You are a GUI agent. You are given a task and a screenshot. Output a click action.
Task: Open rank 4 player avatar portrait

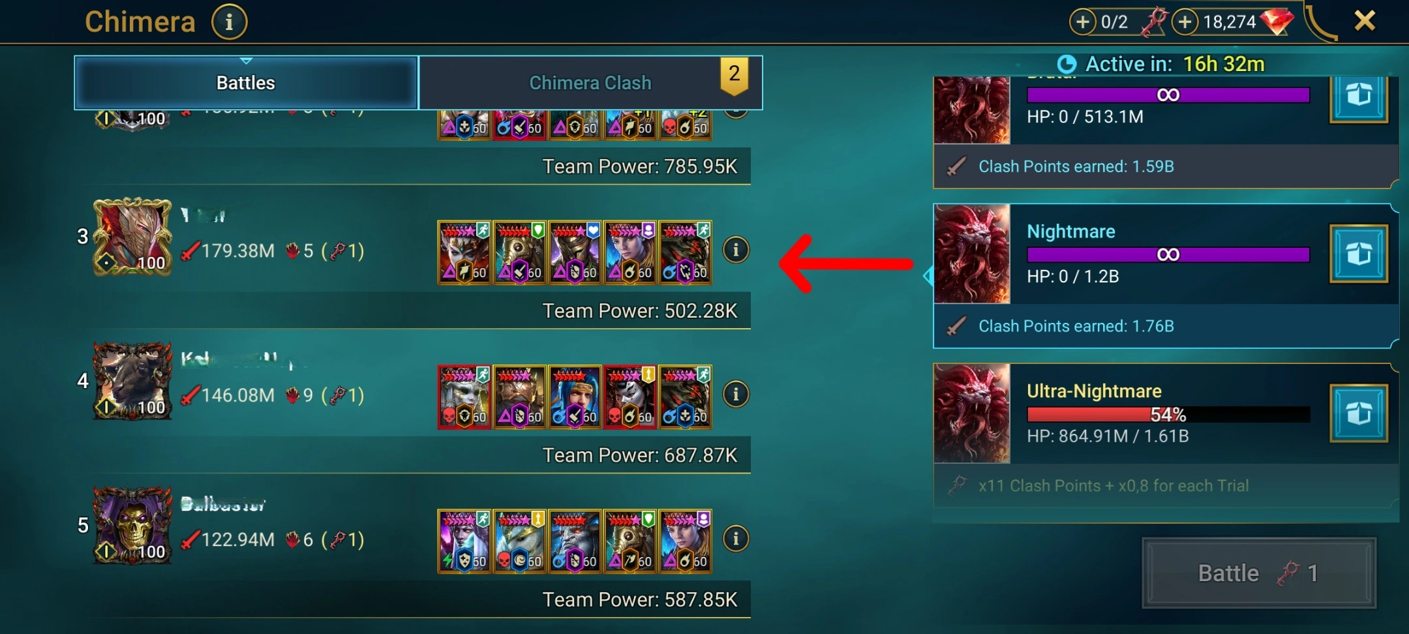tap(133, 381)
